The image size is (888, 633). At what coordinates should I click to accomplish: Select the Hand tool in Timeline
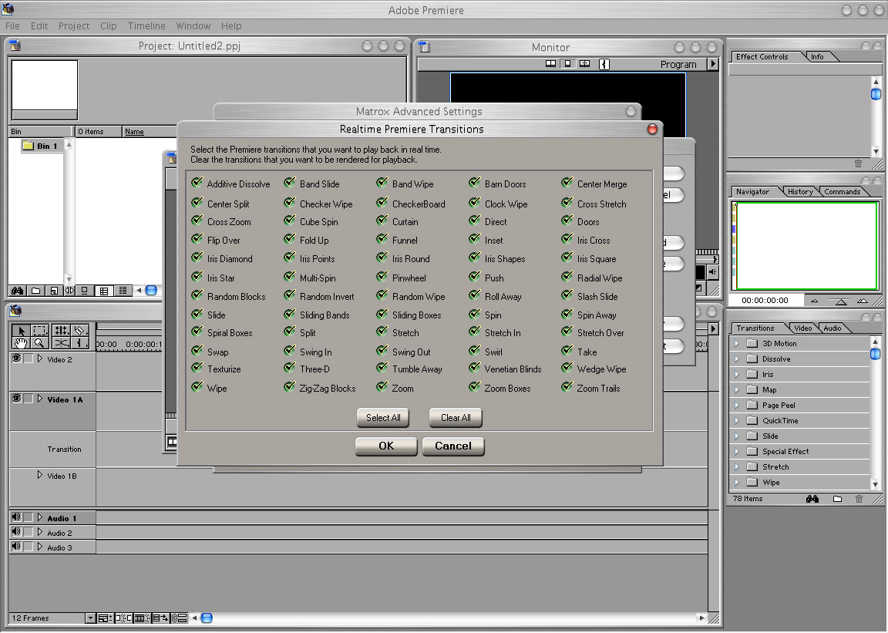coord(21,343)
